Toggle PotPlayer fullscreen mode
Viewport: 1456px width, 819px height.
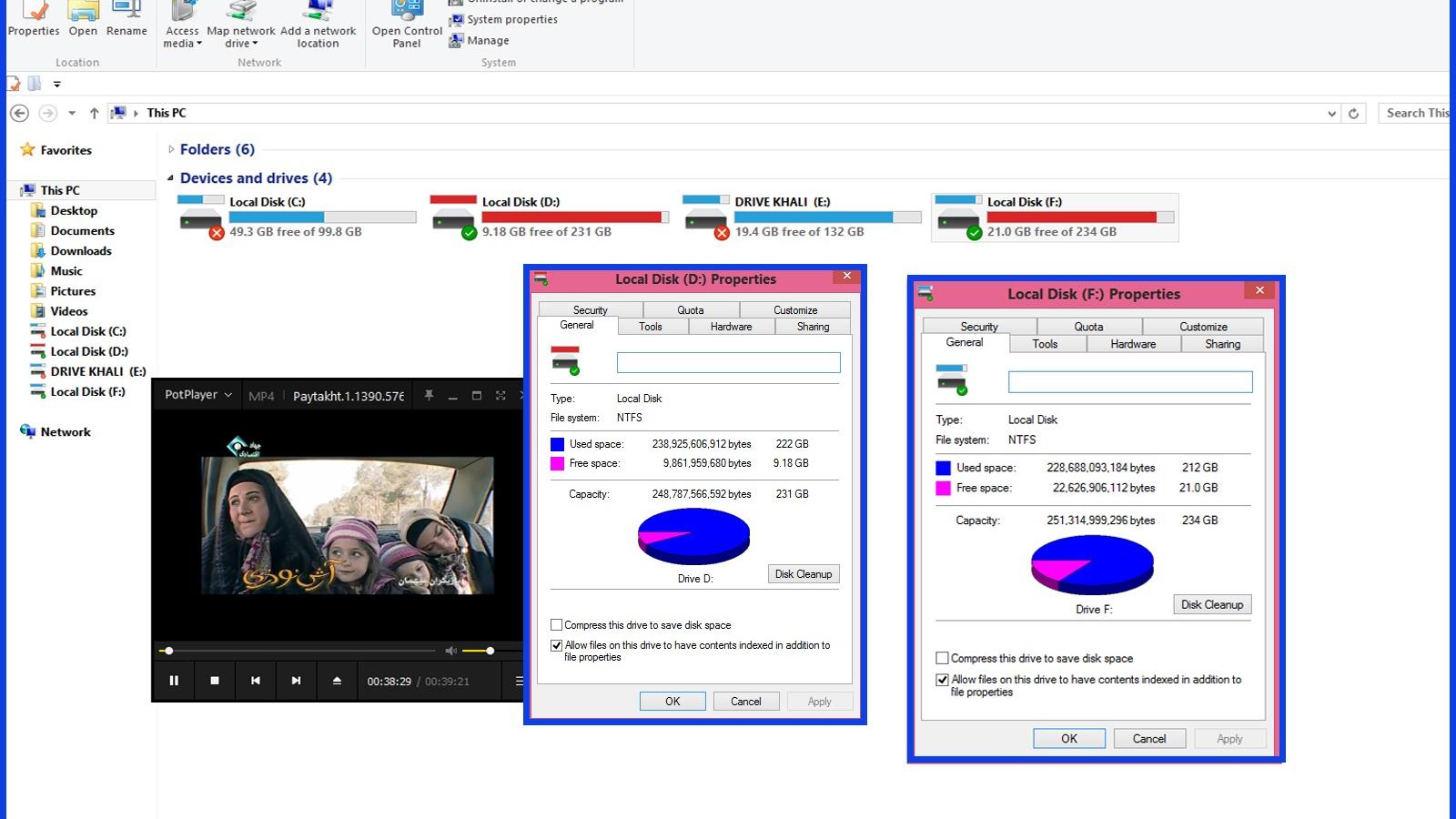coord(500,395)
